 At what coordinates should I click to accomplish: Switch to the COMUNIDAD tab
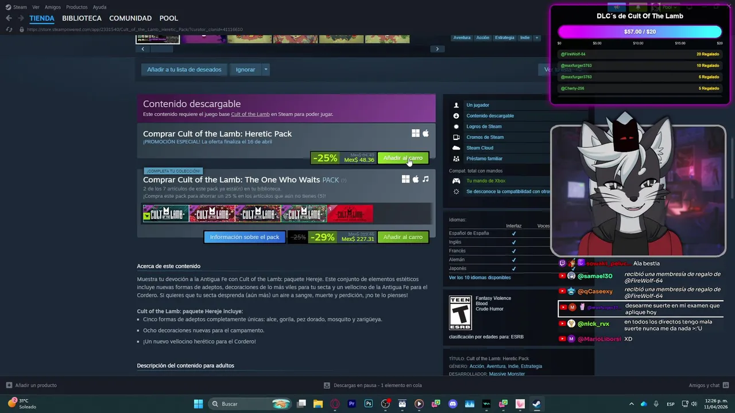(130, 18)
